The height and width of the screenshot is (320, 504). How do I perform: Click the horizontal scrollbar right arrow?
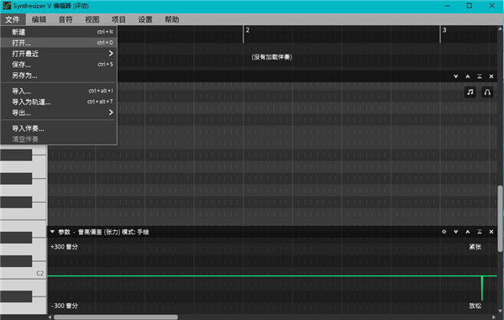(494, 317)
